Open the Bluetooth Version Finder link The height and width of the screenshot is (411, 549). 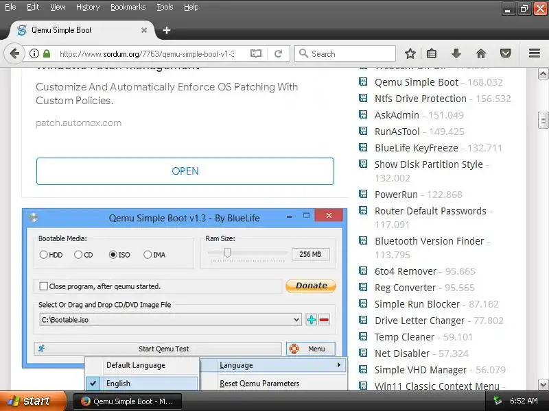click(x=429, y=241)
